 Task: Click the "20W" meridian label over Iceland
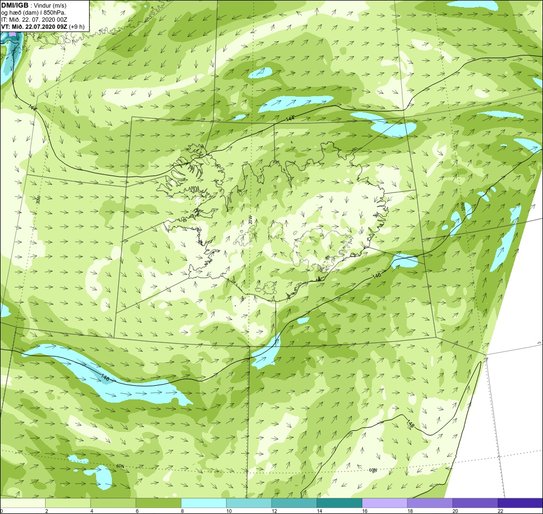click(x=250, y=220)
